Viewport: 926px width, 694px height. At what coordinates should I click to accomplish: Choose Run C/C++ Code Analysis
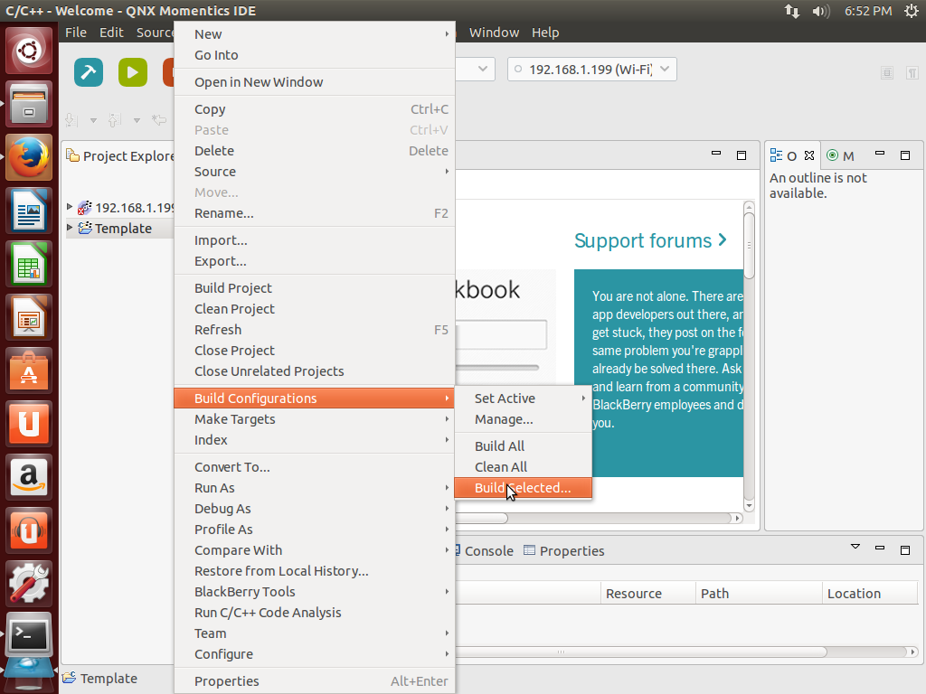(315, 613)
